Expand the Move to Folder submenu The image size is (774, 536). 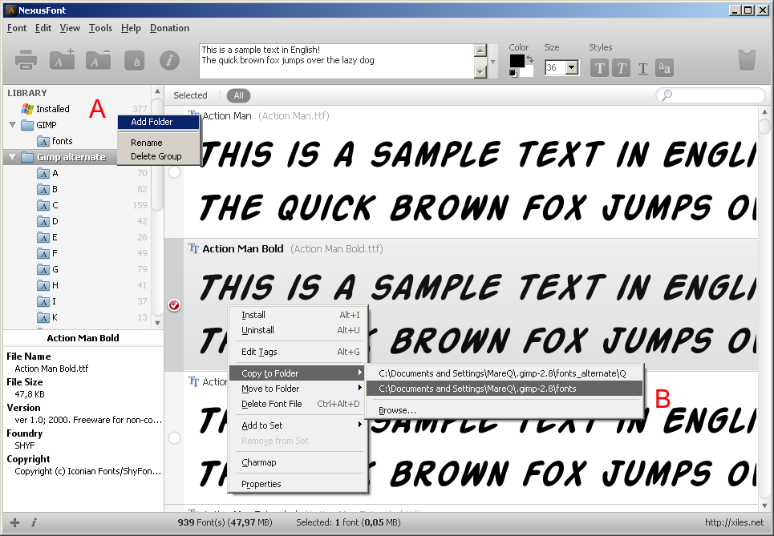(x=297, y=389)
